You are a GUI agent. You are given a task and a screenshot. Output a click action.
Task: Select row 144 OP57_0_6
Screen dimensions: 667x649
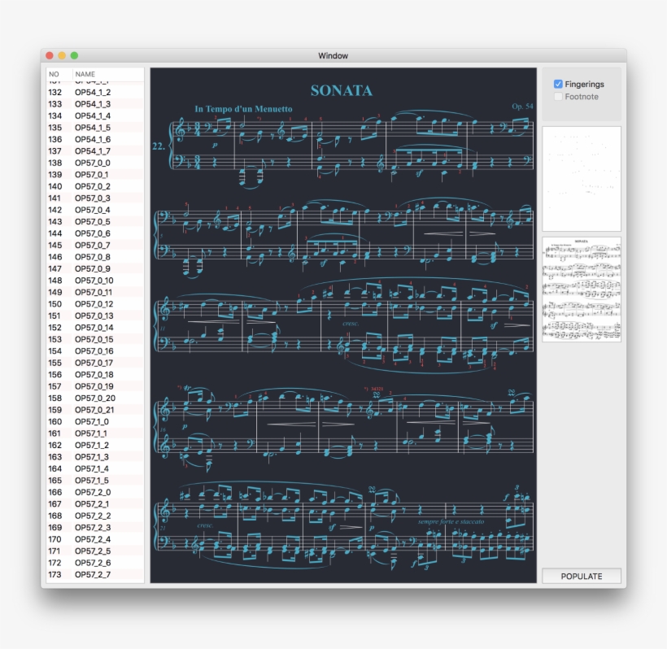(95, 233)
